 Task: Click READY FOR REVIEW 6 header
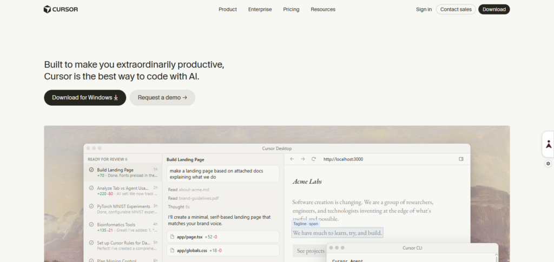pos(108,159)
